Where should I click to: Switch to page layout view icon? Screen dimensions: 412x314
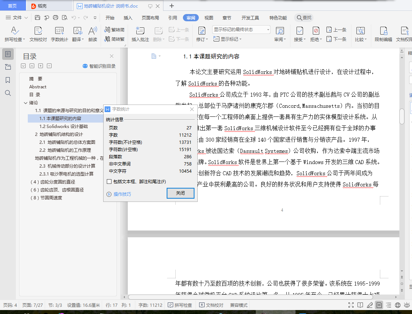[x=379, y=305]
